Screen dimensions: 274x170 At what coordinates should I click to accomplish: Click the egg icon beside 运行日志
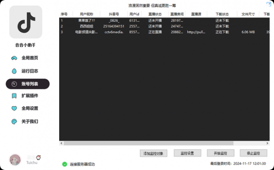point(14,71)
